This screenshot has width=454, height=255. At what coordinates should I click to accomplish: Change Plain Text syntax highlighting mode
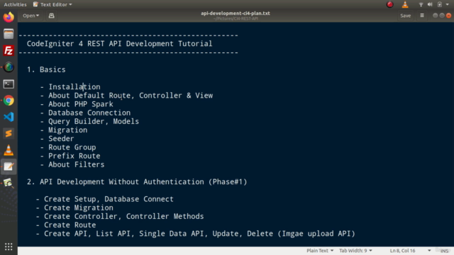point(320,251)
